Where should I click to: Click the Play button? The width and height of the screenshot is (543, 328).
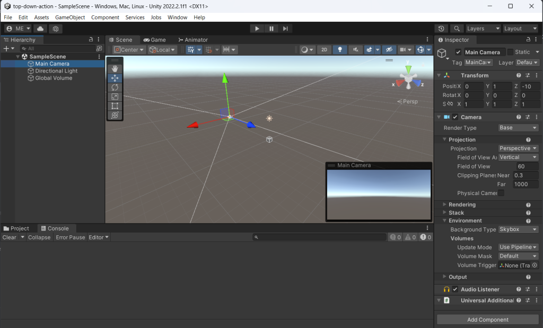tap(257, 29)
